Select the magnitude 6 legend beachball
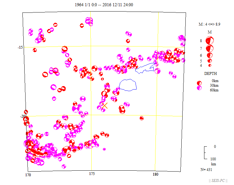Screen dimensions: 234x185 (210, 55)
